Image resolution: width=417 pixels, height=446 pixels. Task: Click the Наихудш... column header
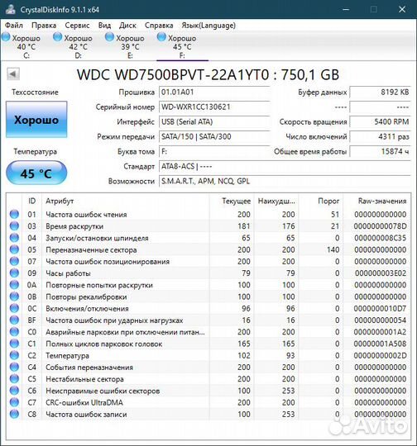[x=276, y=201]
